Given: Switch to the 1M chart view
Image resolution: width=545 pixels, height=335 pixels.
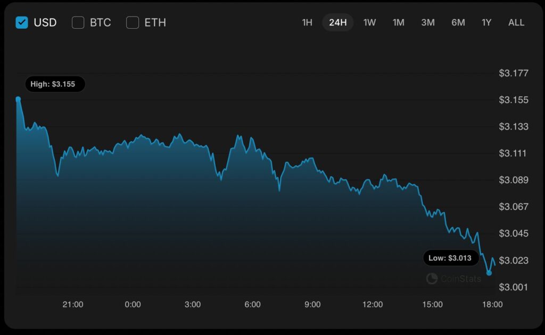Looking at the screenshot, I should tap(398, 22).
